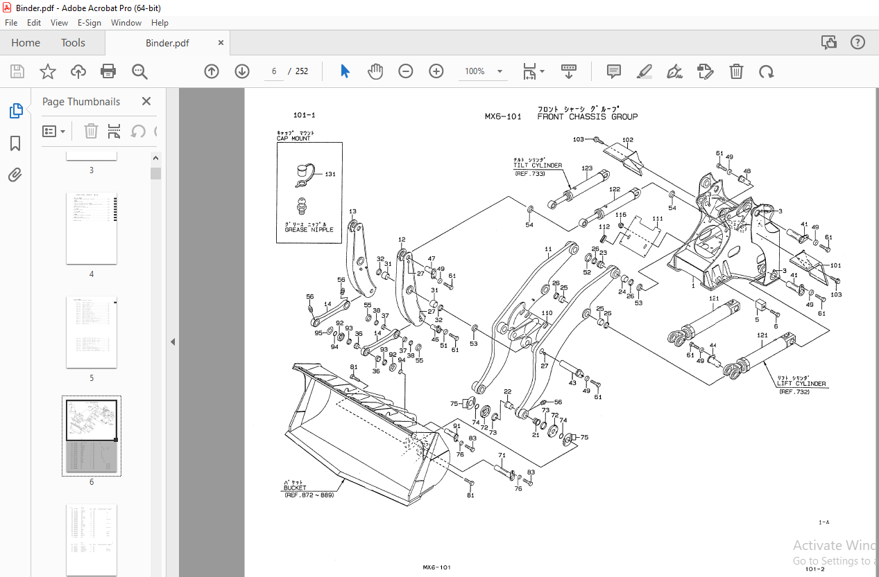The image size is (879, 577).
Task: Open the fit page options icon
Action: [534, 71]
